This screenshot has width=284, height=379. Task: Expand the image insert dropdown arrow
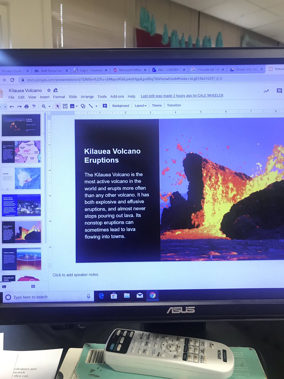click(77, 106)
